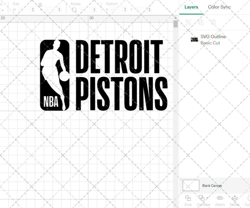Toggle the size lock proportions icon
Viewport: 250px width, 208px height.
point(40,5)
